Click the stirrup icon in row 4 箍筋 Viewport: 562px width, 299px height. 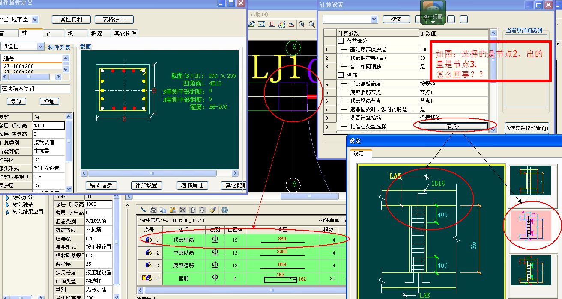tap(147, 278)
